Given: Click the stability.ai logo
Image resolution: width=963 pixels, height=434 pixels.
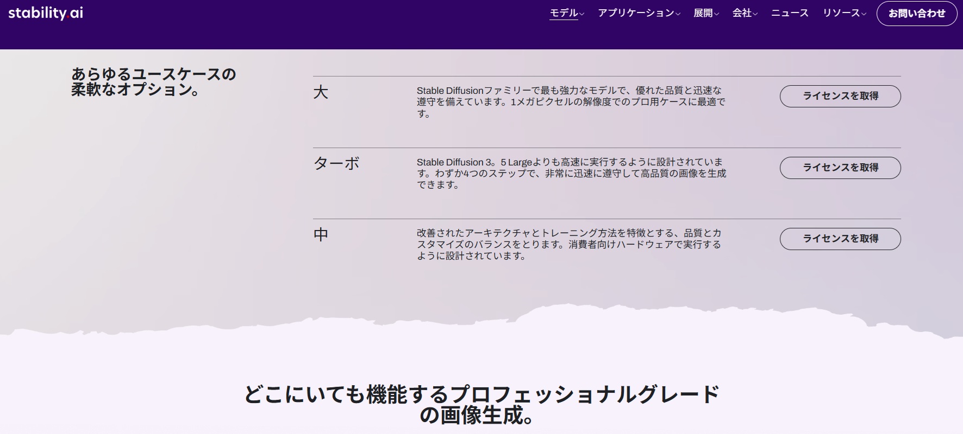Looking at the screenshot, I should (46, 13).
